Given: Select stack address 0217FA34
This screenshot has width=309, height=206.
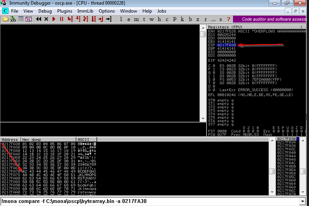Looking at the screenshot, I should pyautogui.click(x=286, y=142).
